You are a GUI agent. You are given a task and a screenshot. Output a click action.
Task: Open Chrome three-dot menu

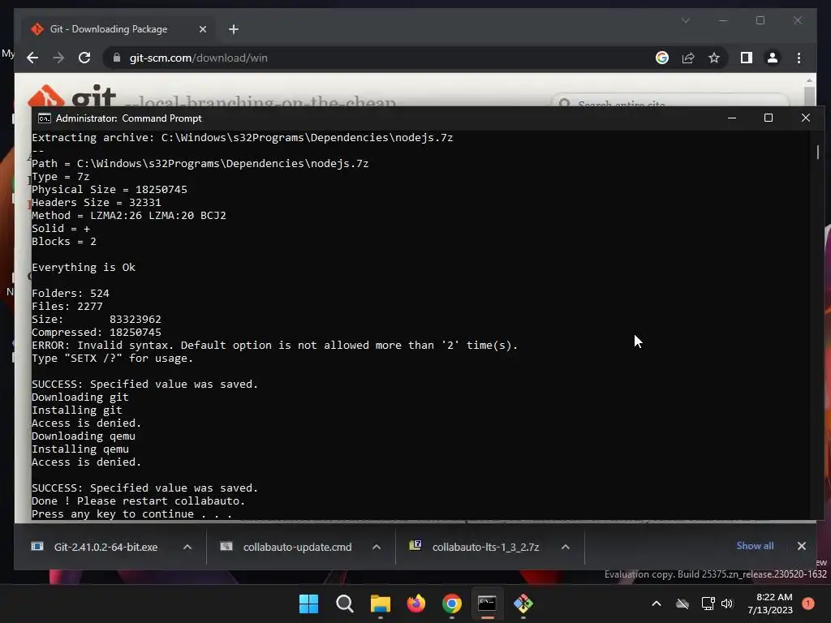click(x=799, y=58)
